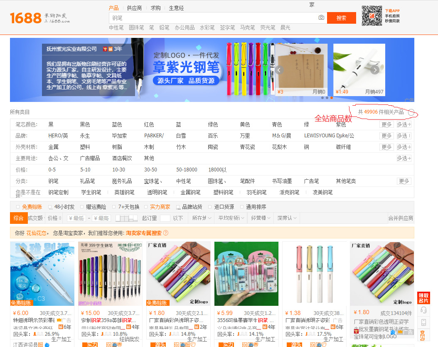Enable the 48小时发 checkbox
Screen dimensions: 438x347
point(50,207)
